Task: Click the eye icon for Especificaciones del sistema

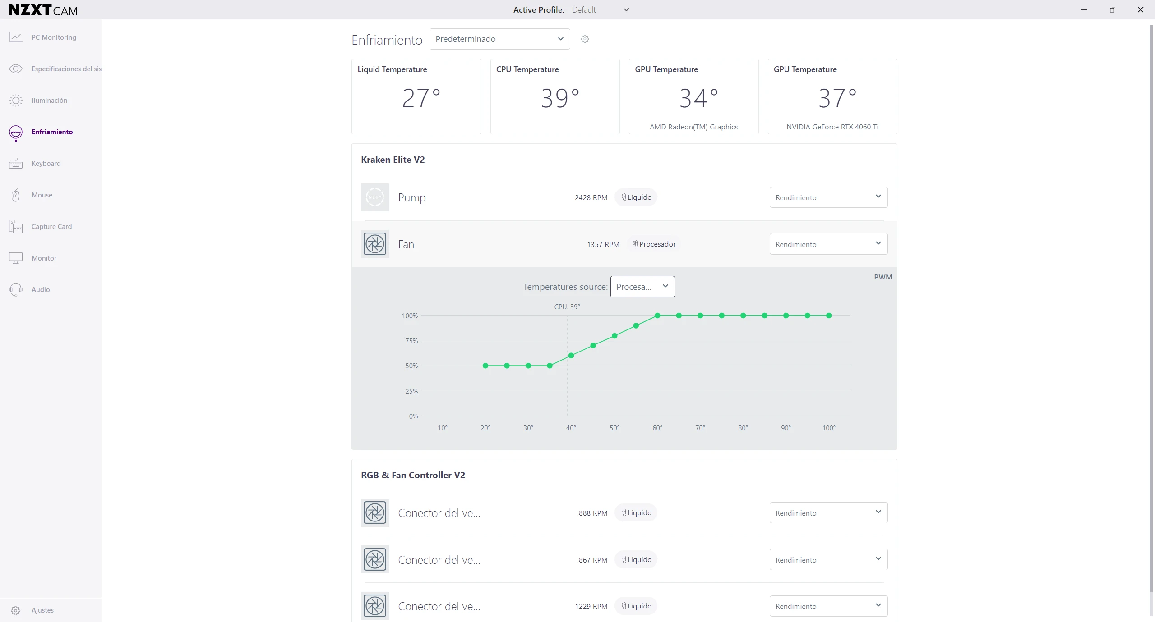Action: (x=16, y=69)
